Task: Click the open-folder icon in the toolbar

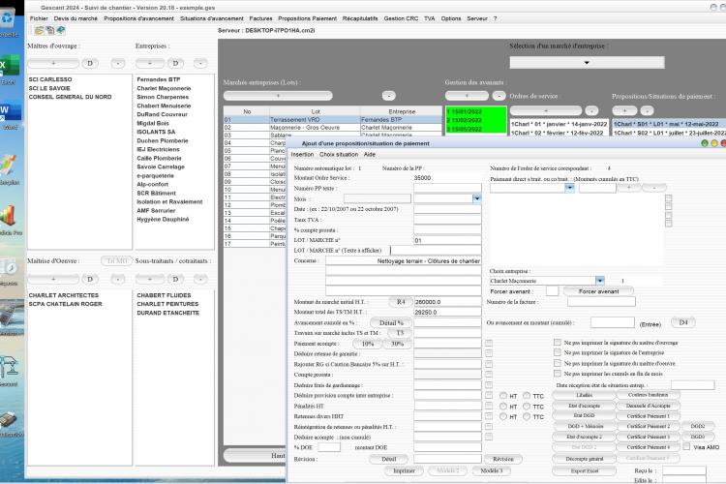Action: click(x=39, y=31)
